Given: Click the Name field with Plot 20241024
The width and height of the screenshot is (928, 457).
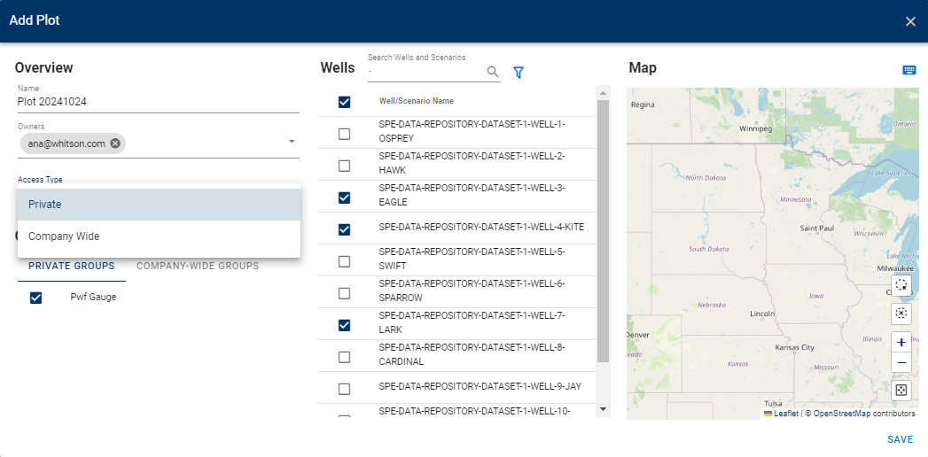Looking at the screenshot, I should [159, 102].
